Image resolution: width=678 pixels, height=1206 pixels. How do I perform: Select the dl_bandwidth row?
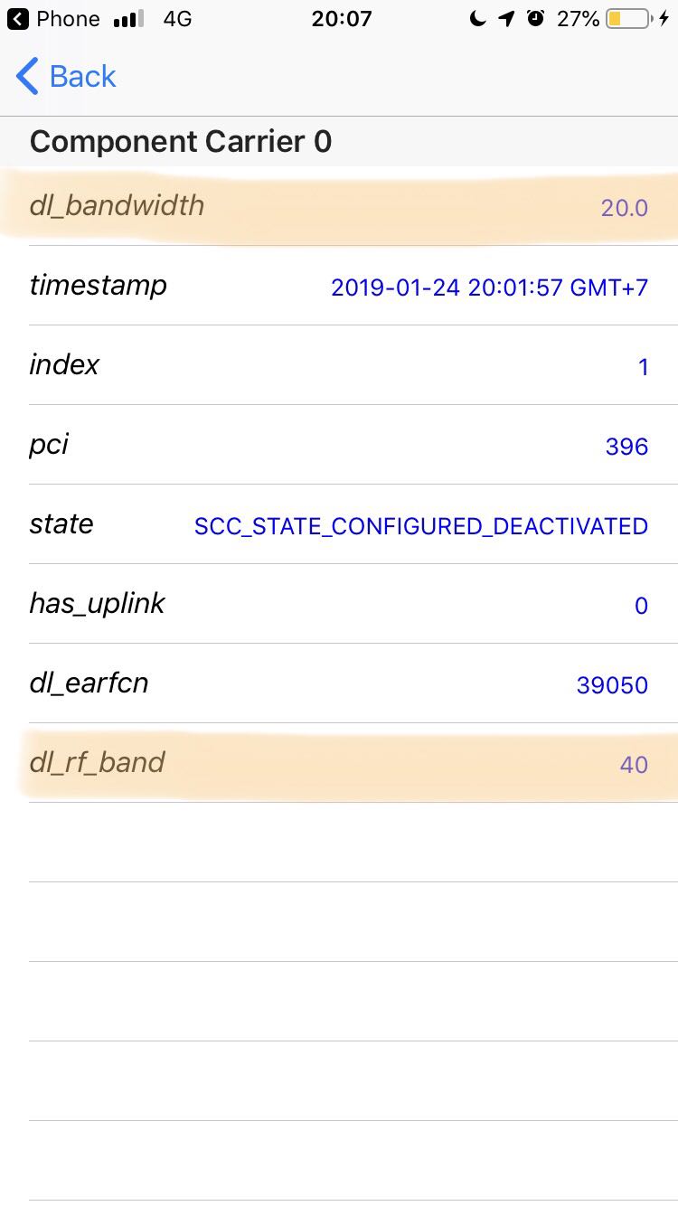(x=339, y=206)
